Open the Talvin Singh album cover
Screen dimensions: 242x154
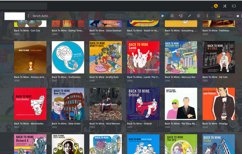coord(143,144)
